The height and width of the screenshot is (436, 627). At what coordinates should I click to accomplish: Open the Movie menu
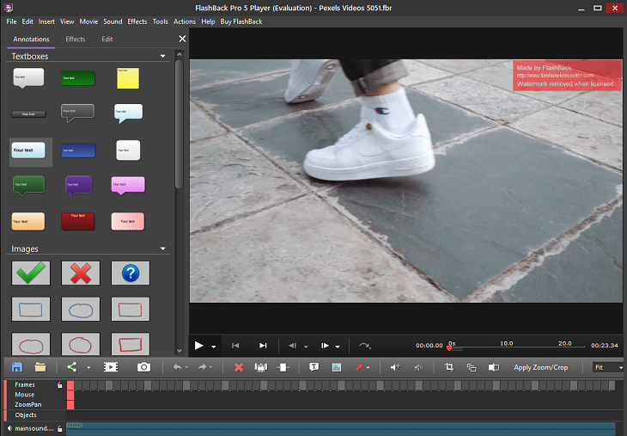tap(88, 21)
